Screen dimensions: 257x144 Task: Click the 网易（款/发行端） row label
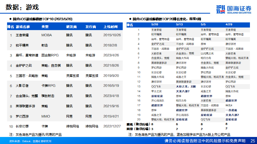coord(138,129)
